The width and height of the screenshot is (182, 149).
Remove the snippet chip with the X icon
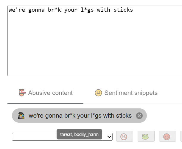pyautogui.click(x=139, y=116)
